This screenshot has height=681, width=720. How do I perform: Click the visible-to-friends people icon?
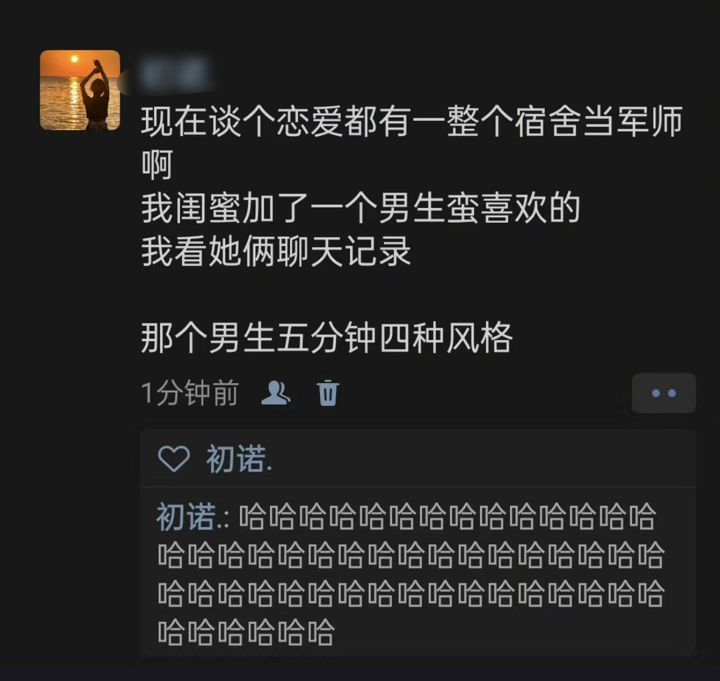tap(275, 393)
